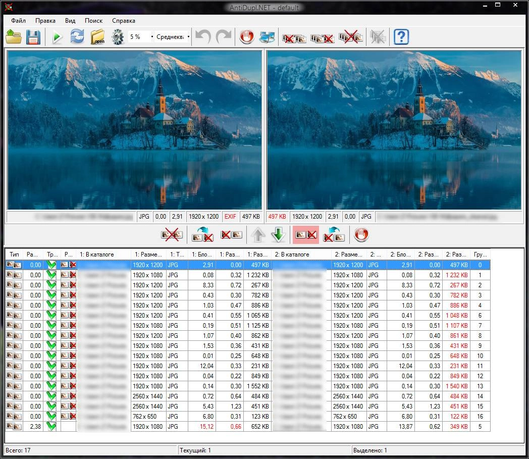Replace second image with first icon
The width and height of the screenshot is (529, 459).
pos(202,235)
